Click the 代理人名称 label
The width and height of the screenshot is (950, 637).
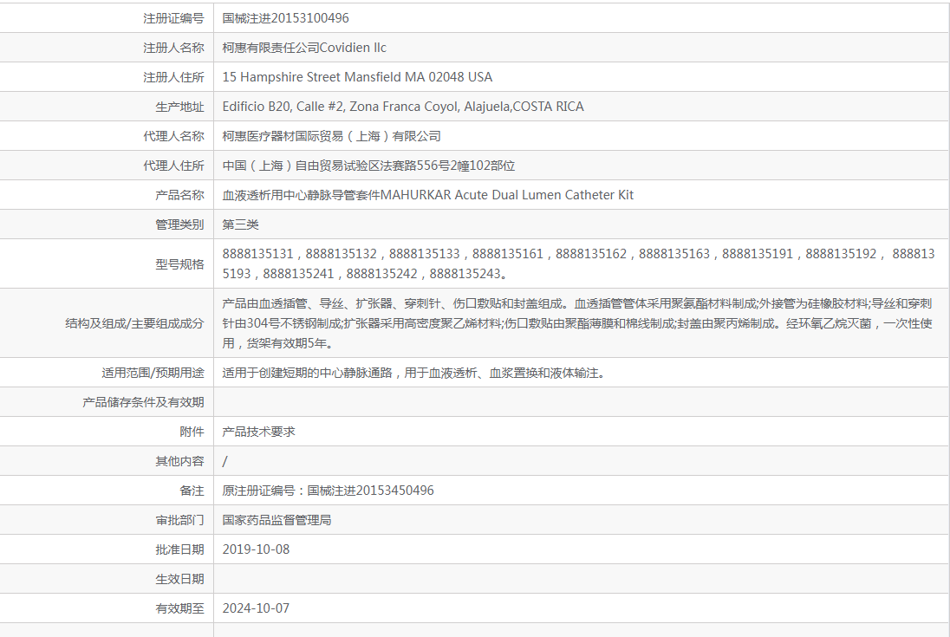[173, 136]
